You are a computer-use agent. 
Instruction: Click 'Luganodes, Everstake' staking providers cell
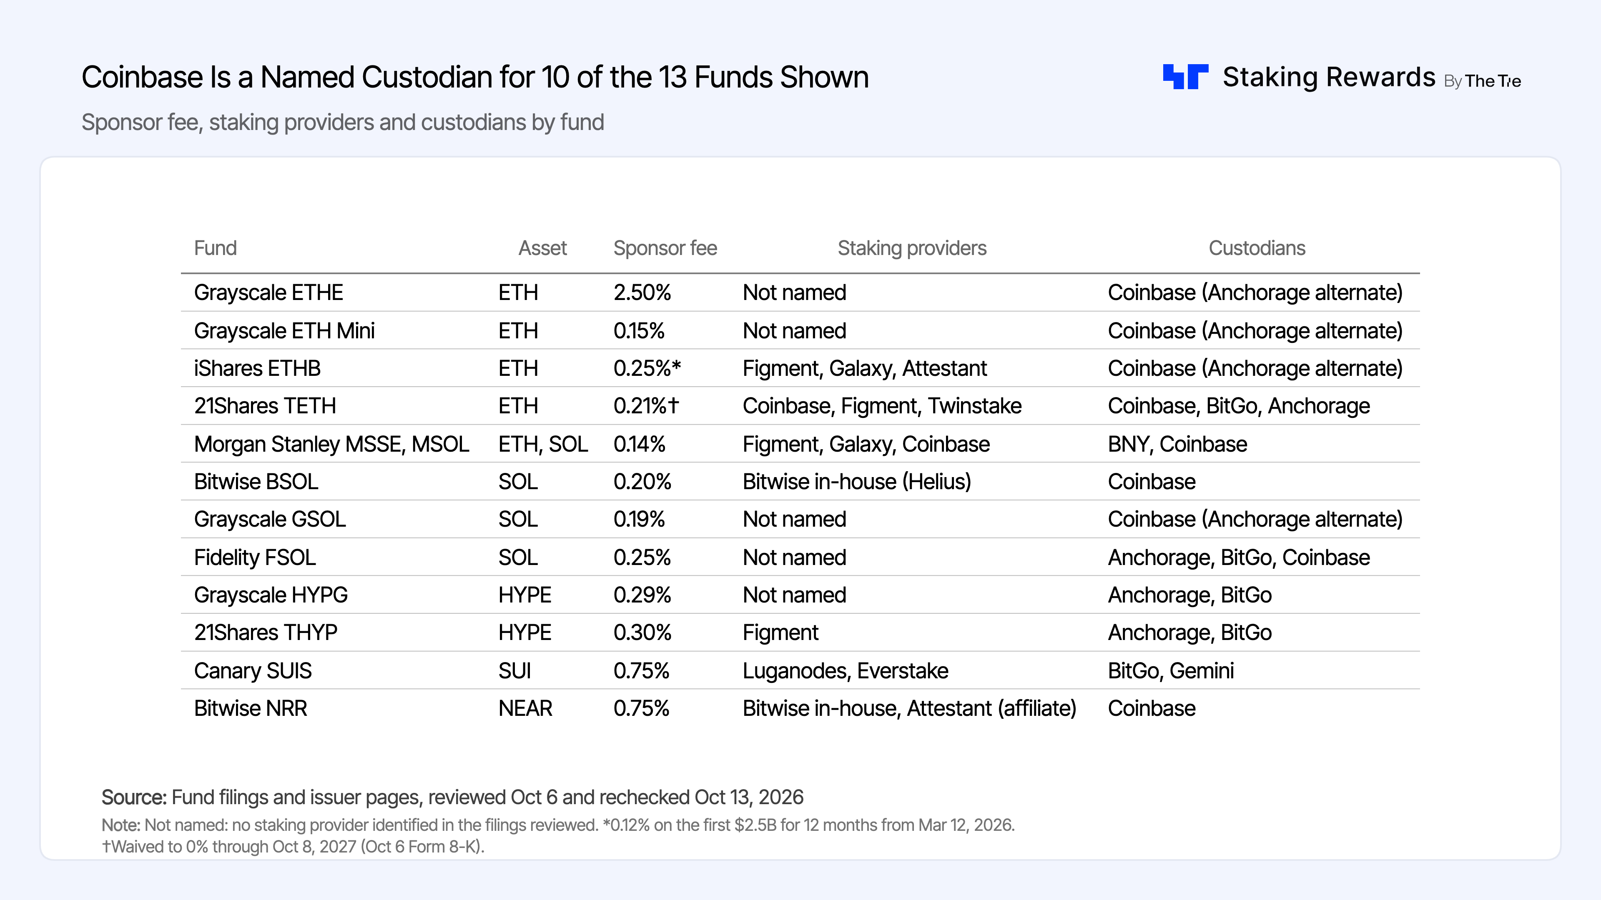coord(845,671)
